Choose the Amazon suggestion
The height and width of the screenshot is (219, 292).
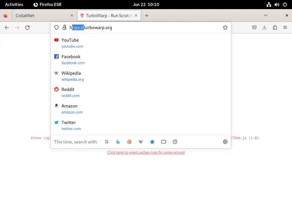tap(141, 109)
